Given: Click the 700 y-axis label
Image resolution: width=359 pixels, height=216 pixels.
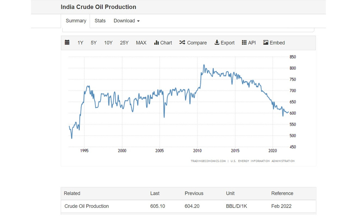Looking at the screenshot, I should (293, 91).
